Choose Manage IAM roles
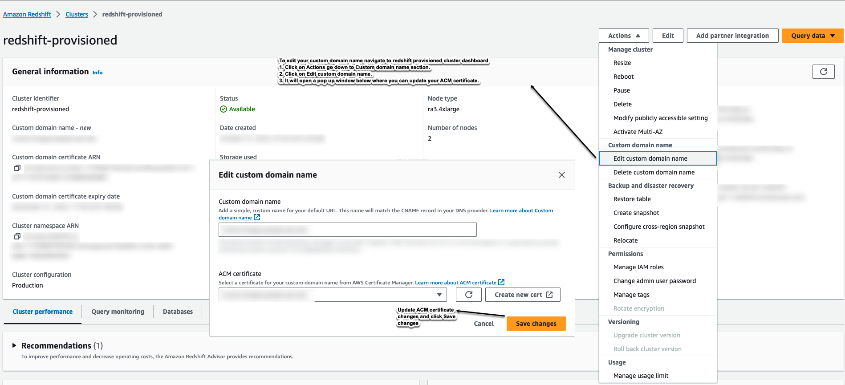The image size is (845, 385). point(658,267)
